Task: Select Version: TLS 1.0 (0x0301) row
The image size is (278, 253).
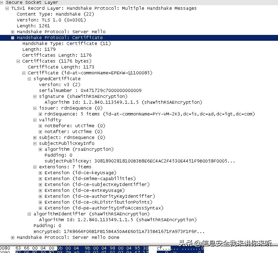Action: coord(51,20)
